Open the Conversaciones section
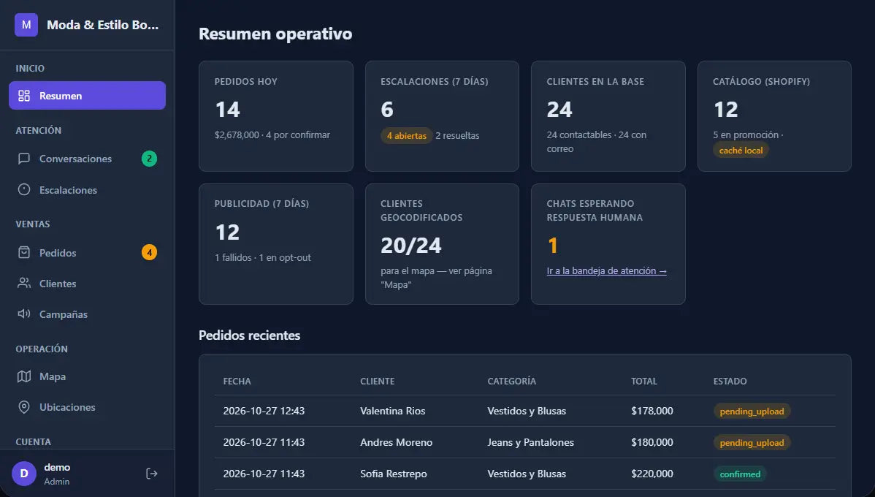The height and width of the screenshot is (497, 875). point(87,159)
